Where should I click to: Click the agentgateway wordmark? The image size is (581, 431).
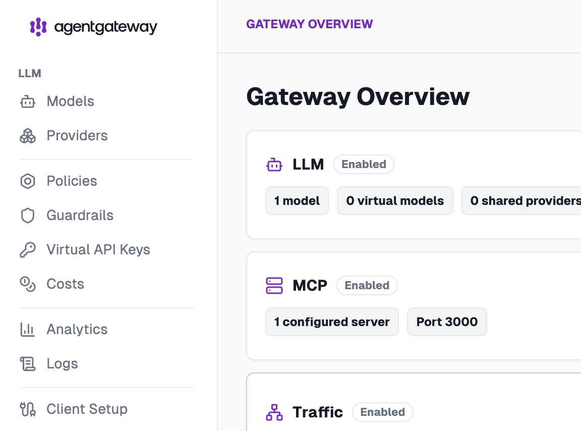[105, 27]
